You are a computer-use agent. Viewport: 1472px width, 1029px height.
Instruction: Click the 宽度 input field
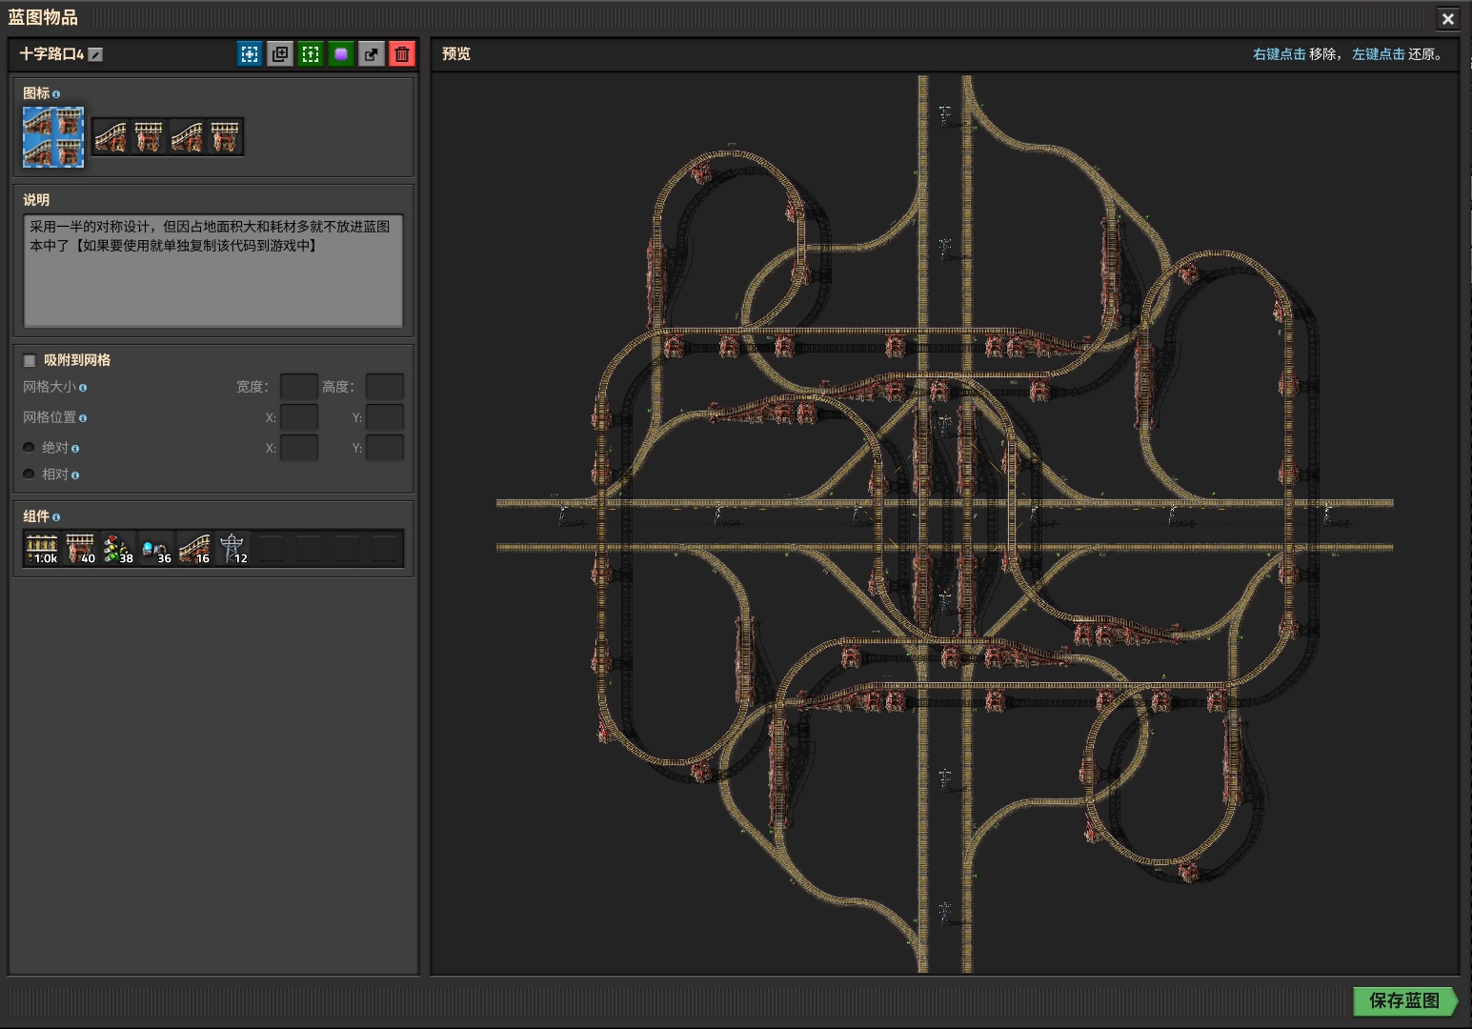pyautogui.click(x=298, y=387)
